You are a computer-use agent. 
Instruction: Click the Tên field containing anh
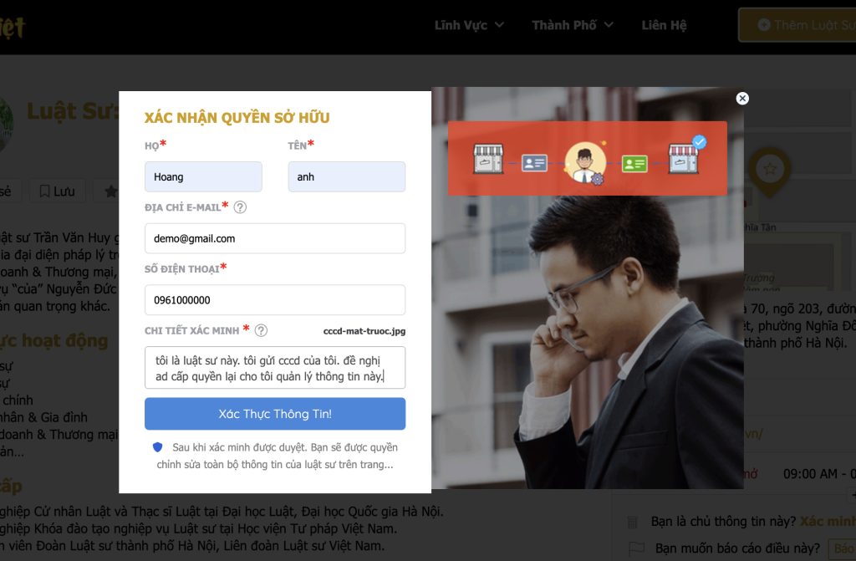click(x=346, y=177)
